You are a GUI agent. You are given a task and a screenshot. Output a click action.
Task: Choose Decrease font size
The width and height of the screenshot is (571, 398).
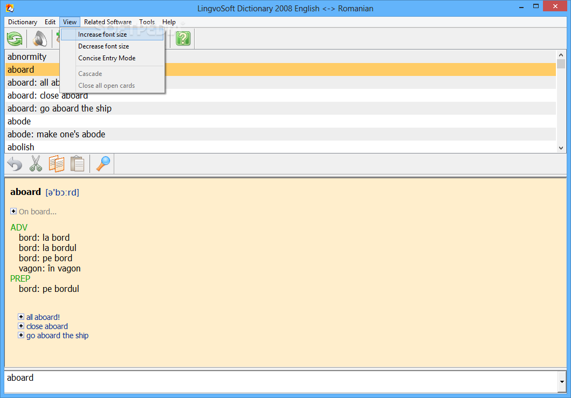[112, 46]
